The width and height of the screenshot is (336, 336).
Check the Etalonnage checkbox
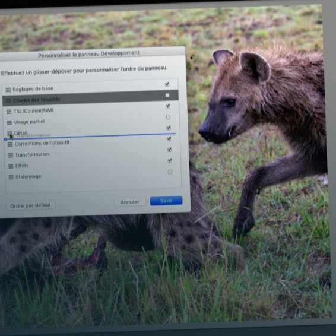[170, 172]
